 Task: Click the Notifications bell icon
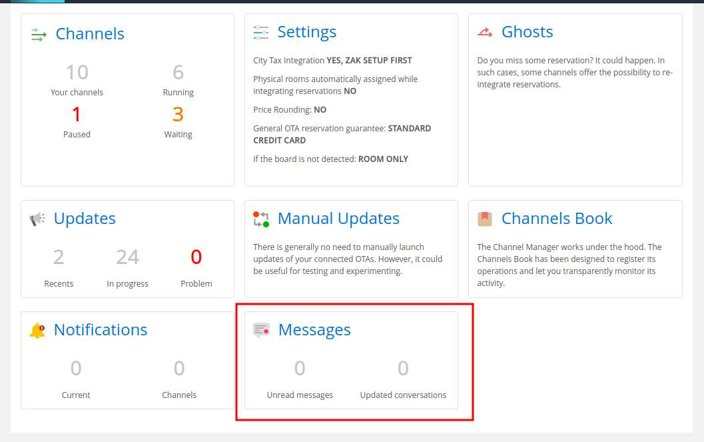37,330
